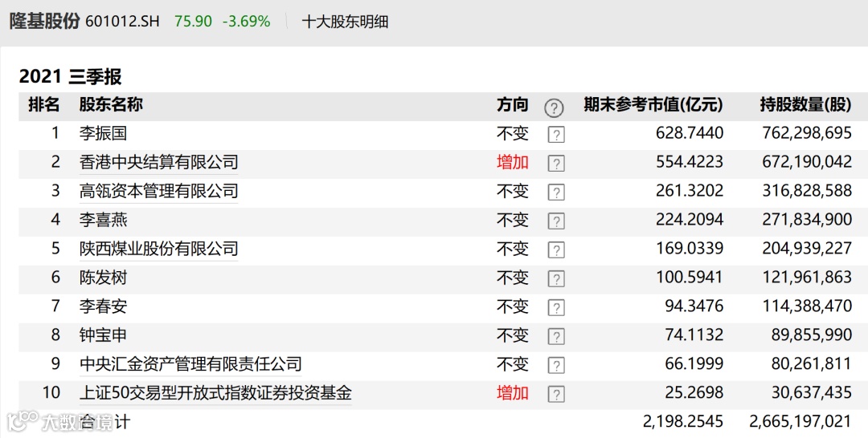868x438 pixels.
Task: Click the question mark icon in 陈发树 row
Action: pyautogui.click(x=556, y=278)
